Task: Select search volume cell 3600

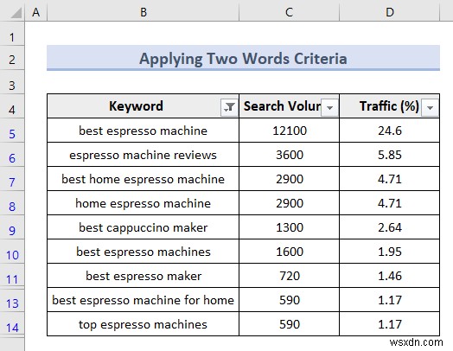Action: (290, 155)
